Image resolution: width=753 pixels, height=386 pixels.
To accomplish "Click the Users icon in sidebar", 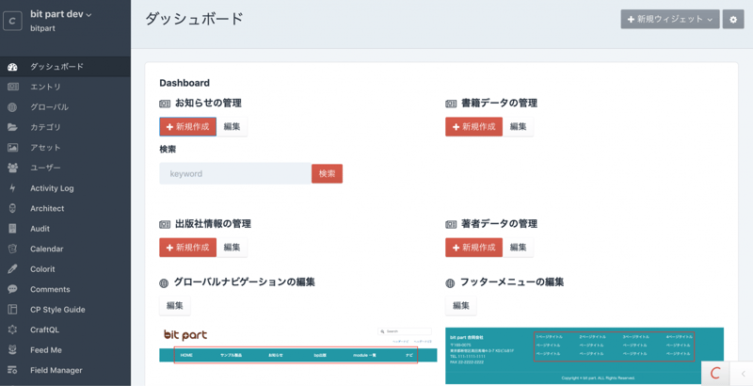I will 12,168.
